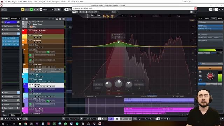Screen dimensions: 224x126
Task: Click the Copy button in Pro-Q3
Action: click(135, 16)
